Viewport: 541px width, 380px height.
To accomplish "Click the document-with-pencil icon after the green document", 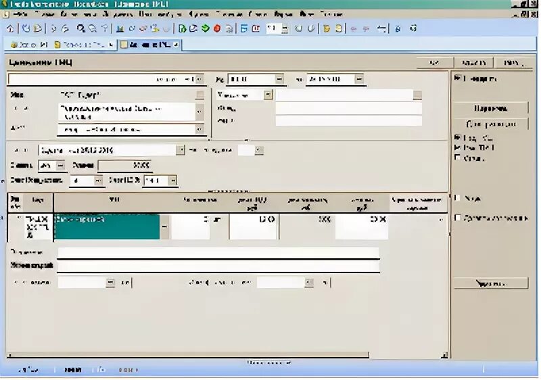I will (x=193, y=28).
